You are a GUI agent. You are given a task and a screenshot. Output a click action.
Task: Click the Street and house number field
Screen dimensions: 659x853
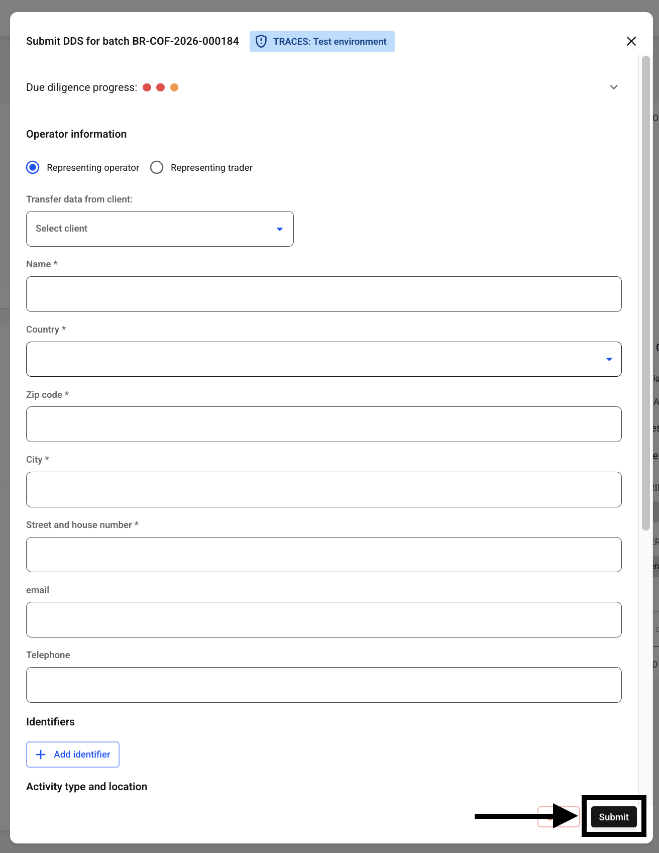tap(324, 555)
